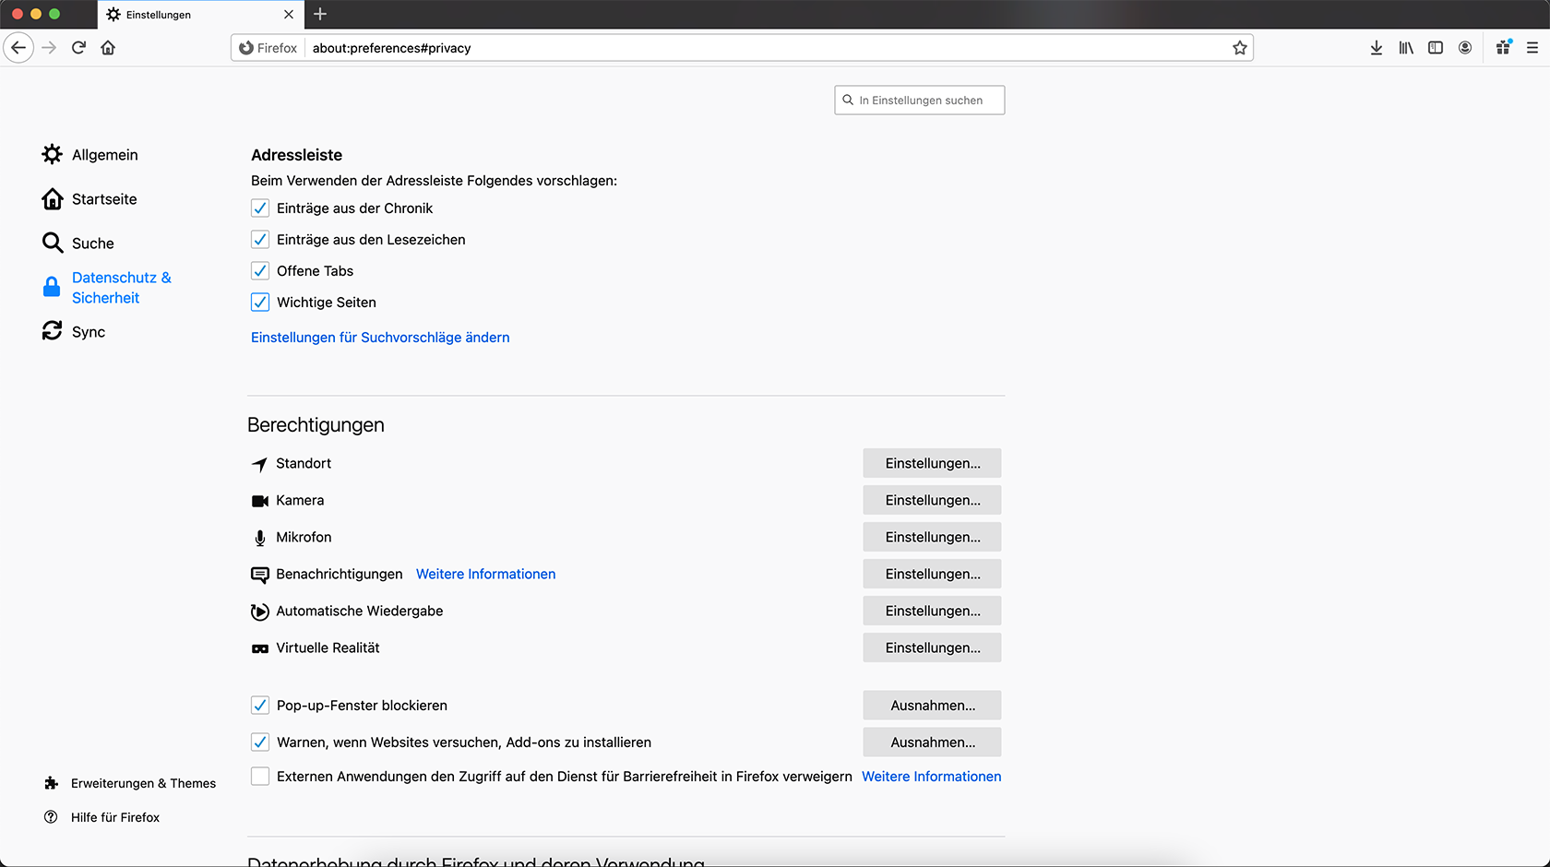Toggle the sidebar icon
Image resolution: width=1550 pixels, height=867 pixels.
(x=1435, y=48)
